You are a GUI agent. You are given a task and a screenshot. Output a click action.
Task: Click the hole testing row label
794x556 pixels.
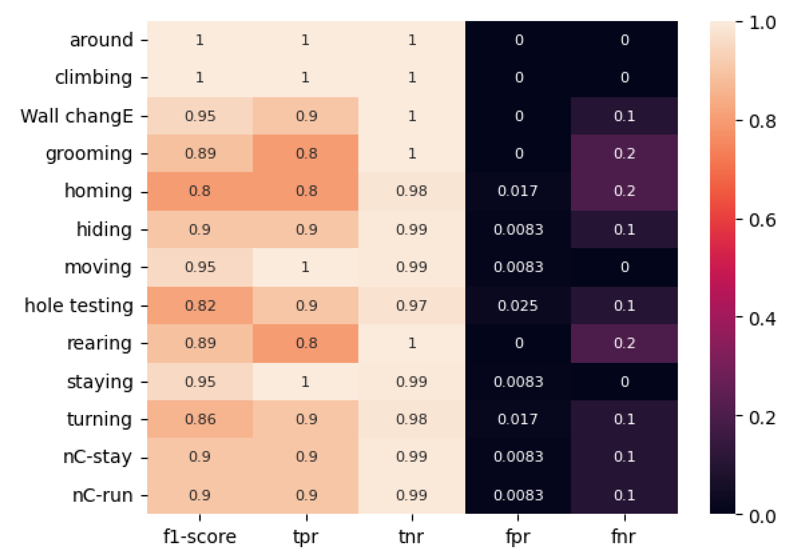pyautogui.click(x=79, y=306)
